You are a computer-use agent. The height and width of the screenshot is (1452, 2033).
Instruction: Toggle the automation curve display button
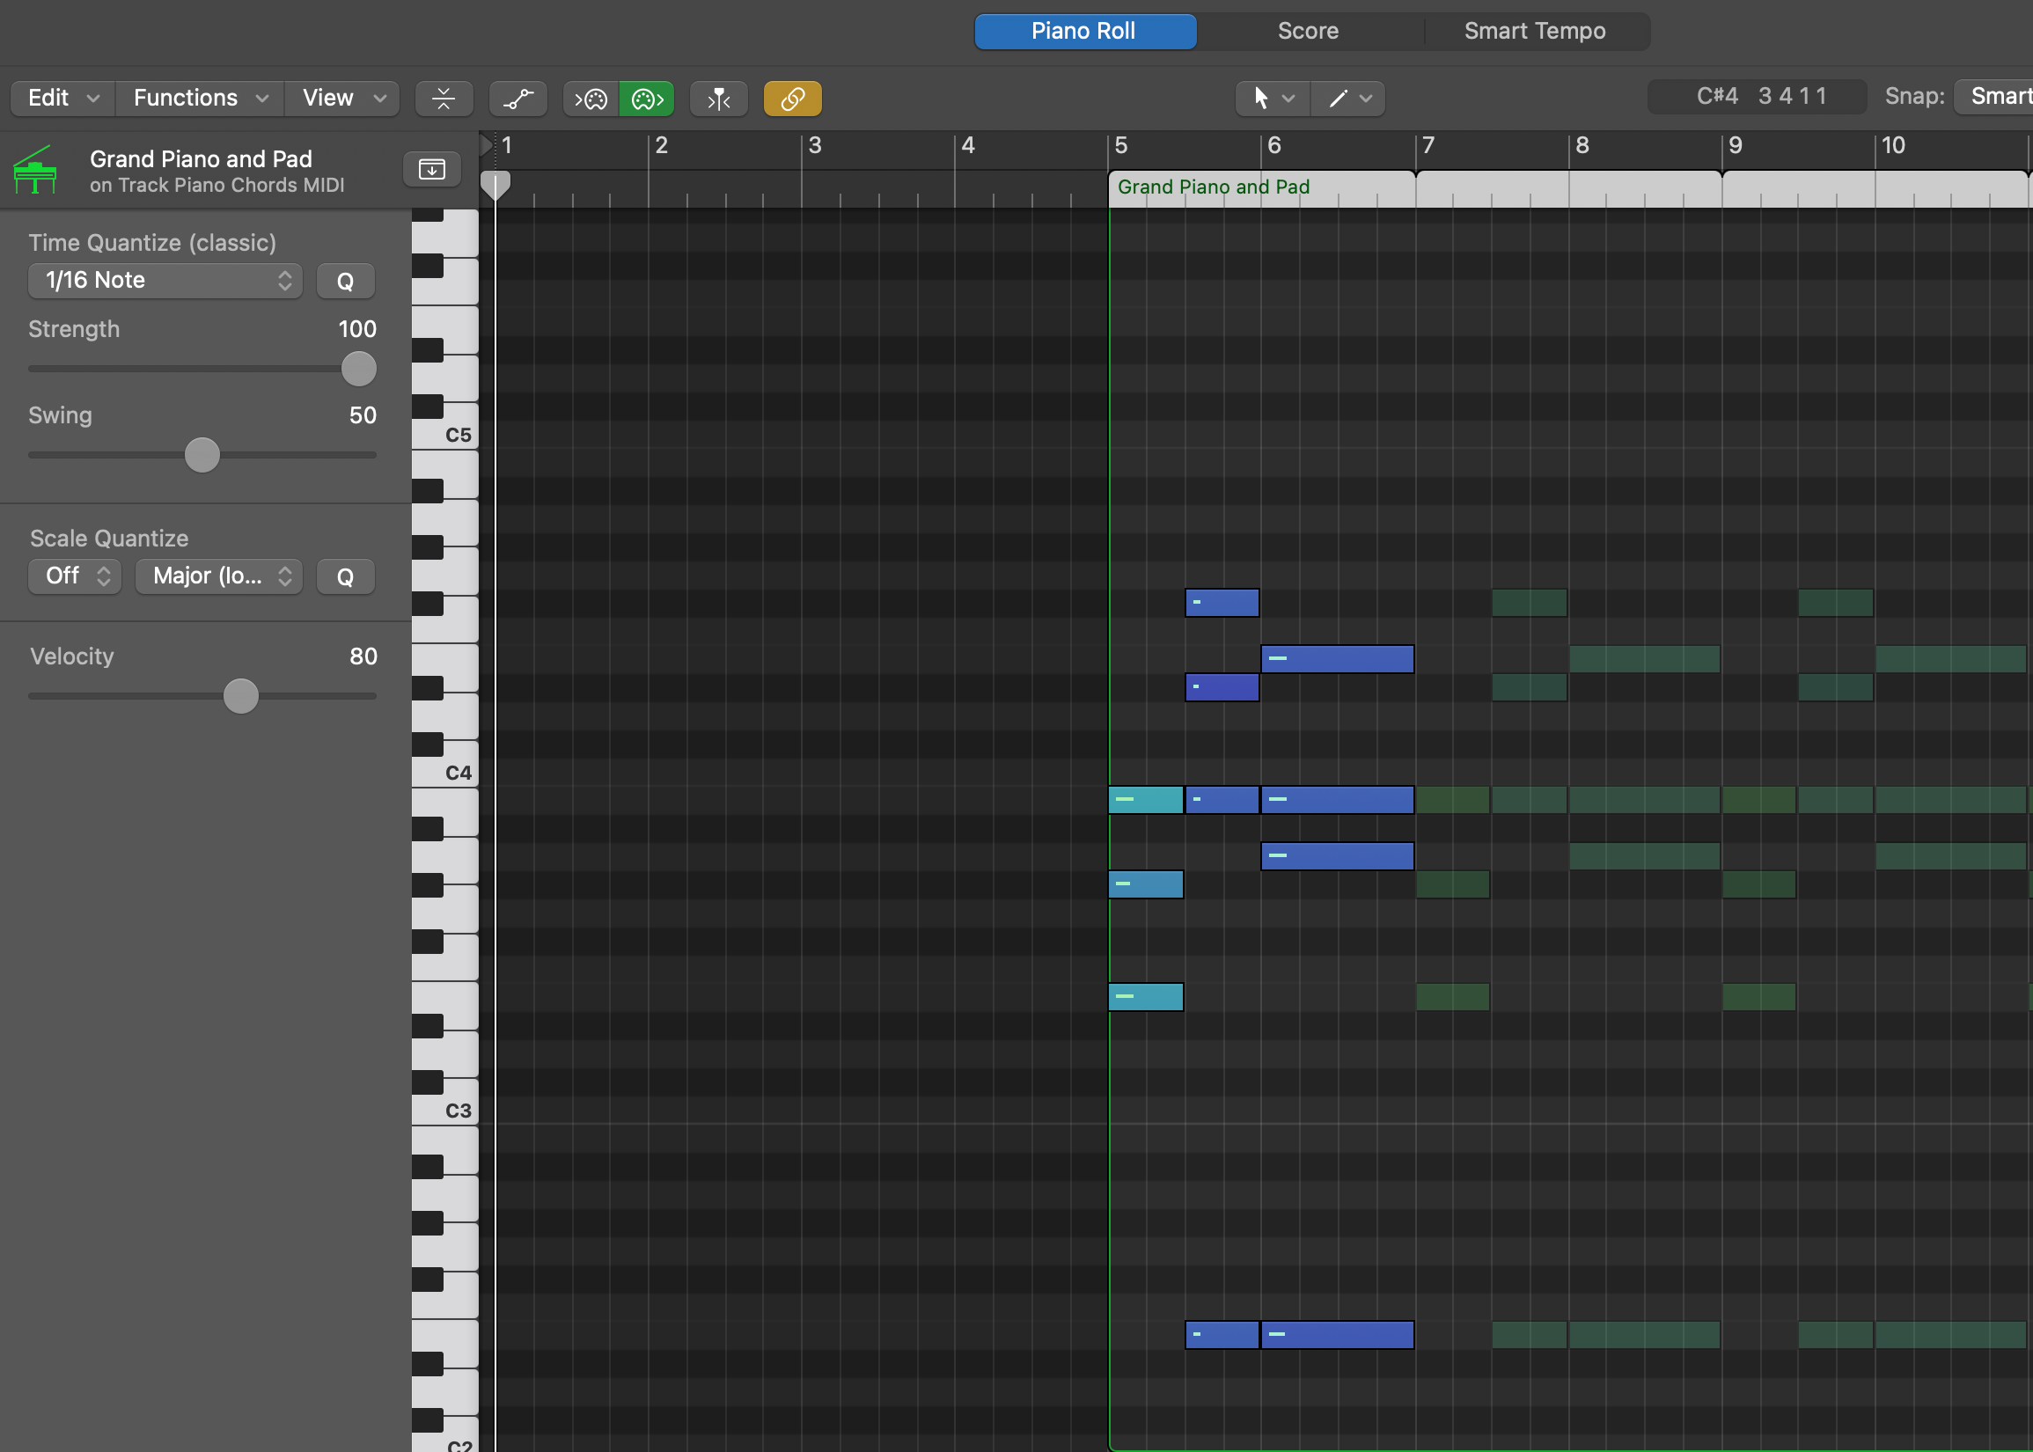pos(517,99)
